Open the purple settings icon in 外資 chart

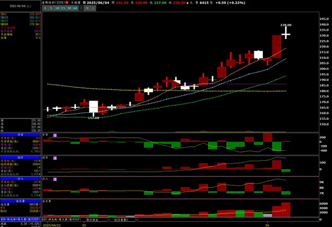55,135
